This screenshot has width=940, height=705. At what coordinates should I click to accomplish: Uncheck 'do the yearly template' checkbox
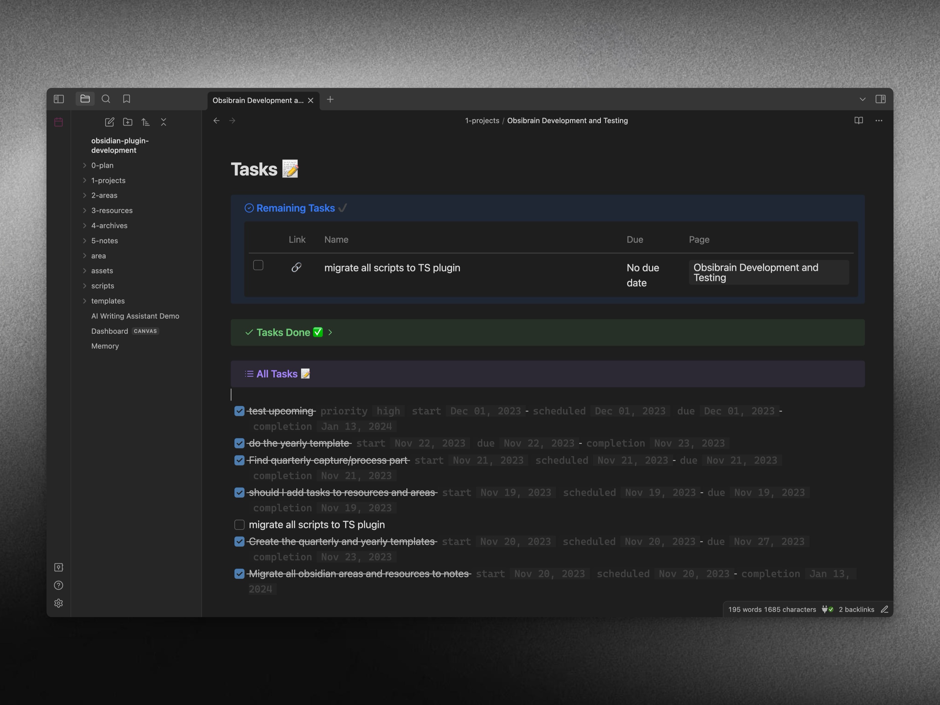[x=239, y=443]
